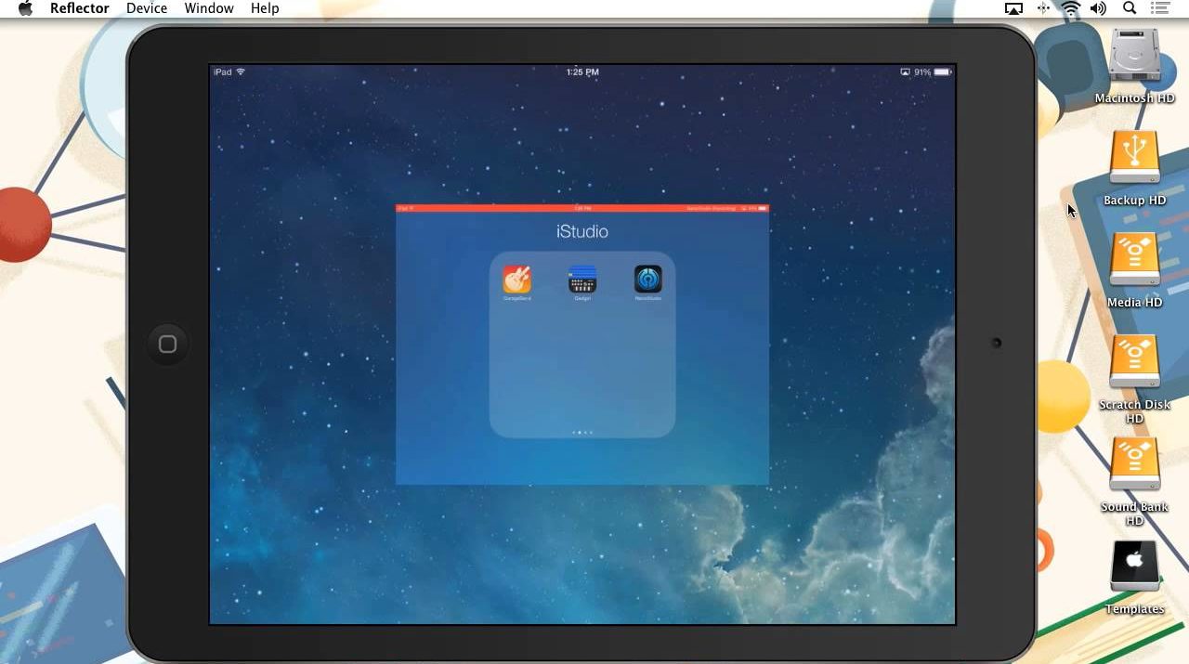1189x664 pixels.
Task: Open the Bluetooth status menu
Action: [1043, 8]
